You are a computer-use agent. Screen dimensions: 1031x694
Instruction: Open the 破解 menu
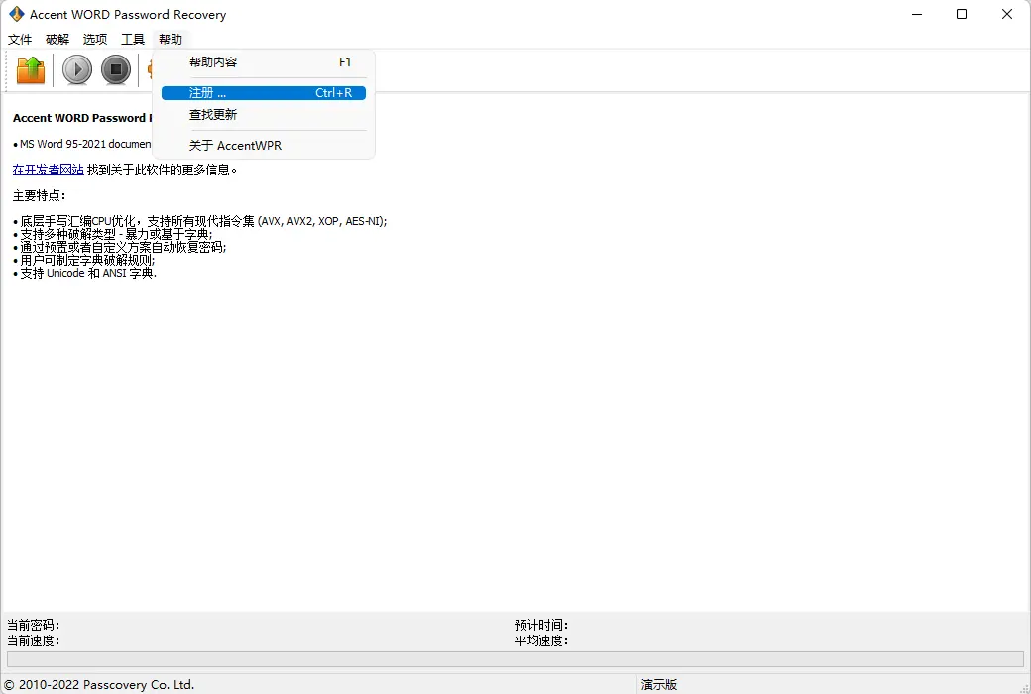57,39
